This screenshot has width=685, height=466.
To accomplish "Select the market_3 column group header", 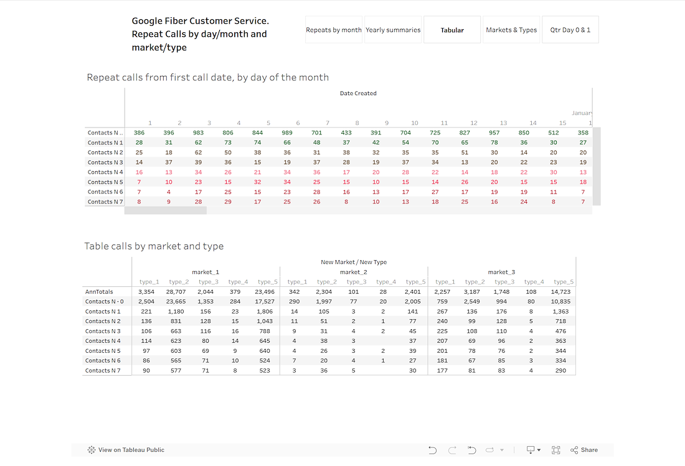I will [x=501, y=272].
